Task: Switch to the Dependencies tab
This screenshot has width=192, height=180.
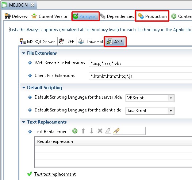Action: [x=117, y=16]
